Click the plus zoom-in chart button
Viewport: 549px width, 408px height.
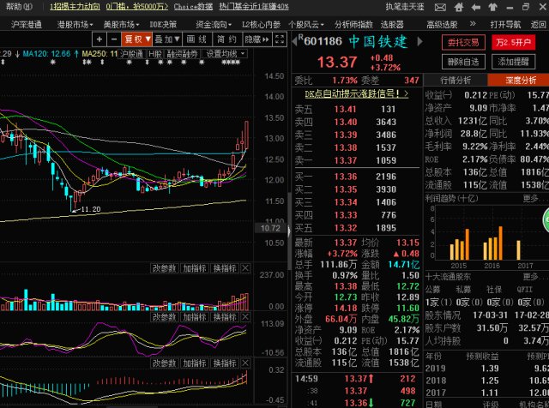coord(98,39)
